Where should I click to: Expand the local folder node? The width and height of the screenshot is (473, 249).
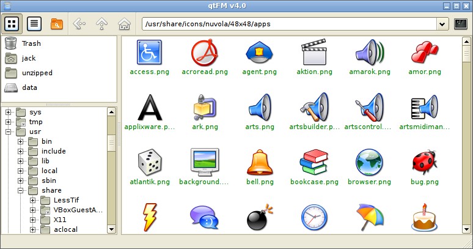coord(20,171)
